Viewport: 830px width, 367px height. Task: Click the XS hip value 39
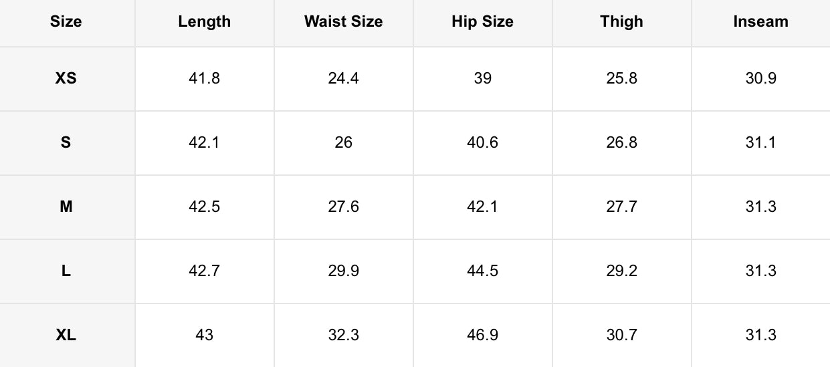click(482, 78)
